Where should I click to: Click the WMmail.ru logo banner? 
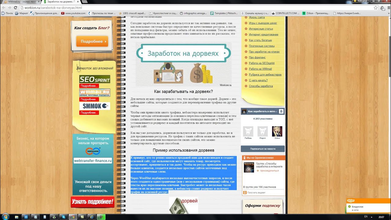click(x=95, y=93)
